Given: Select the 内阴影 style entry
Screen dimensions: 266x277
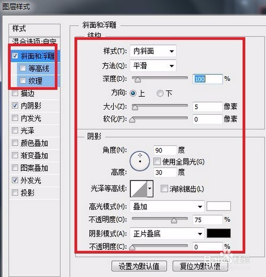Looking at the screenshot, I should click(31, 106).
